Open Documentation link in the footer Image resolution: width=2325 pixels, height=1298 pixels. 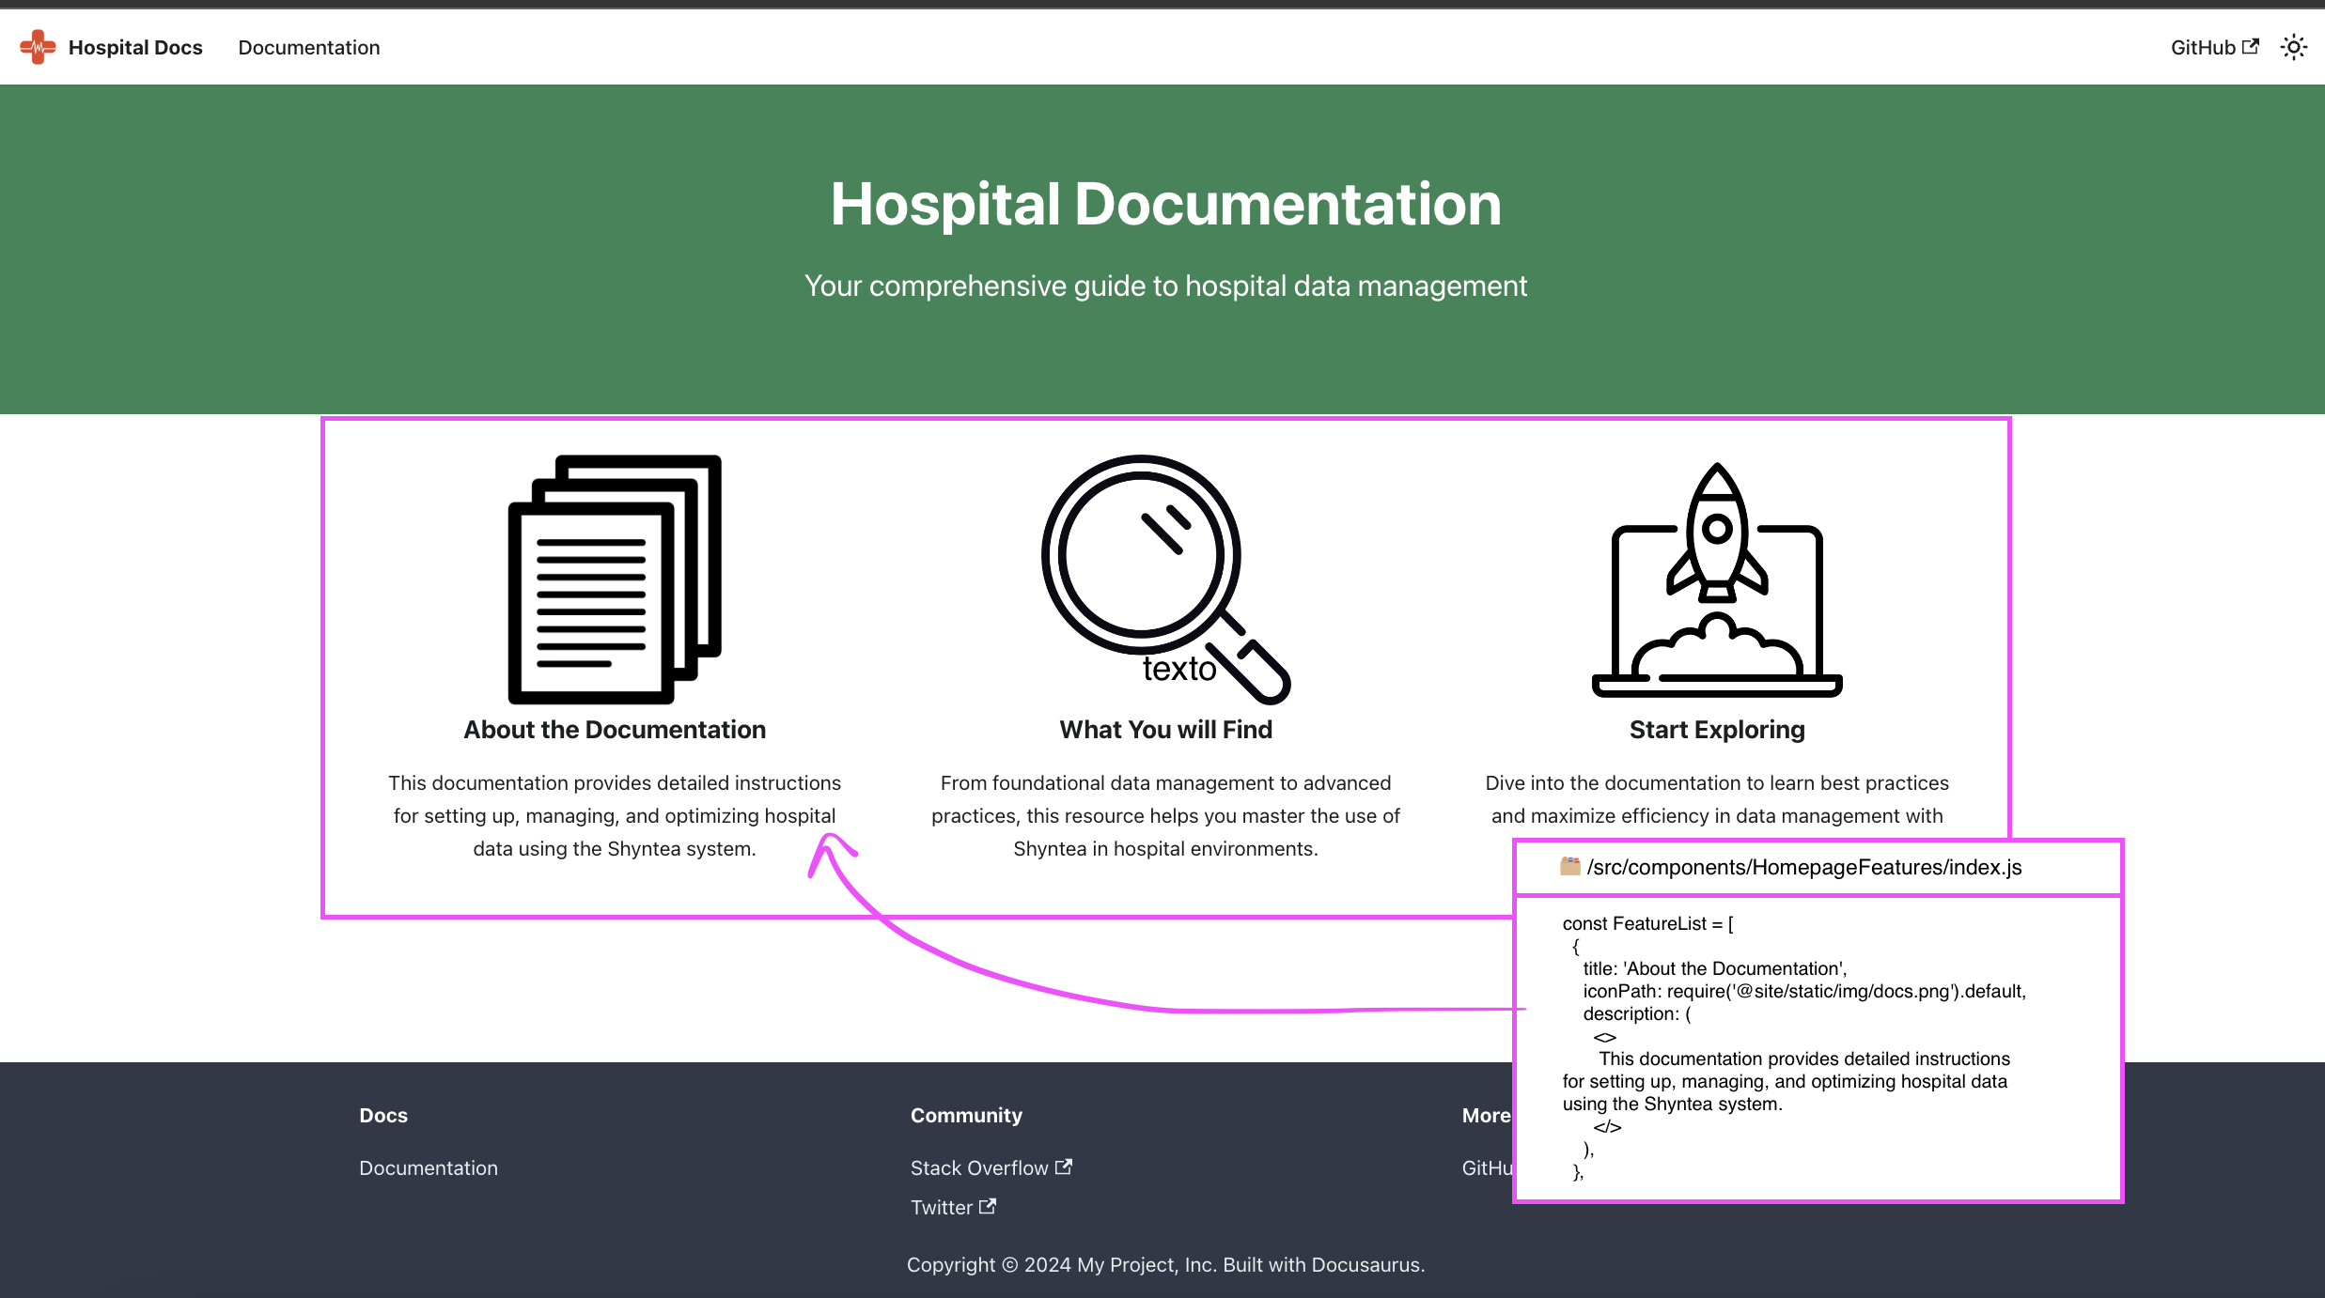click(x=429, y=1167)
